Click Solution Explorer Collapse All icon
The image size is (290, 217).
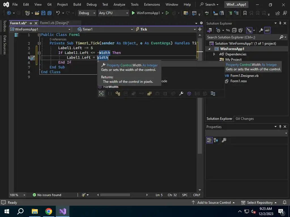click(x=234, y=30)
